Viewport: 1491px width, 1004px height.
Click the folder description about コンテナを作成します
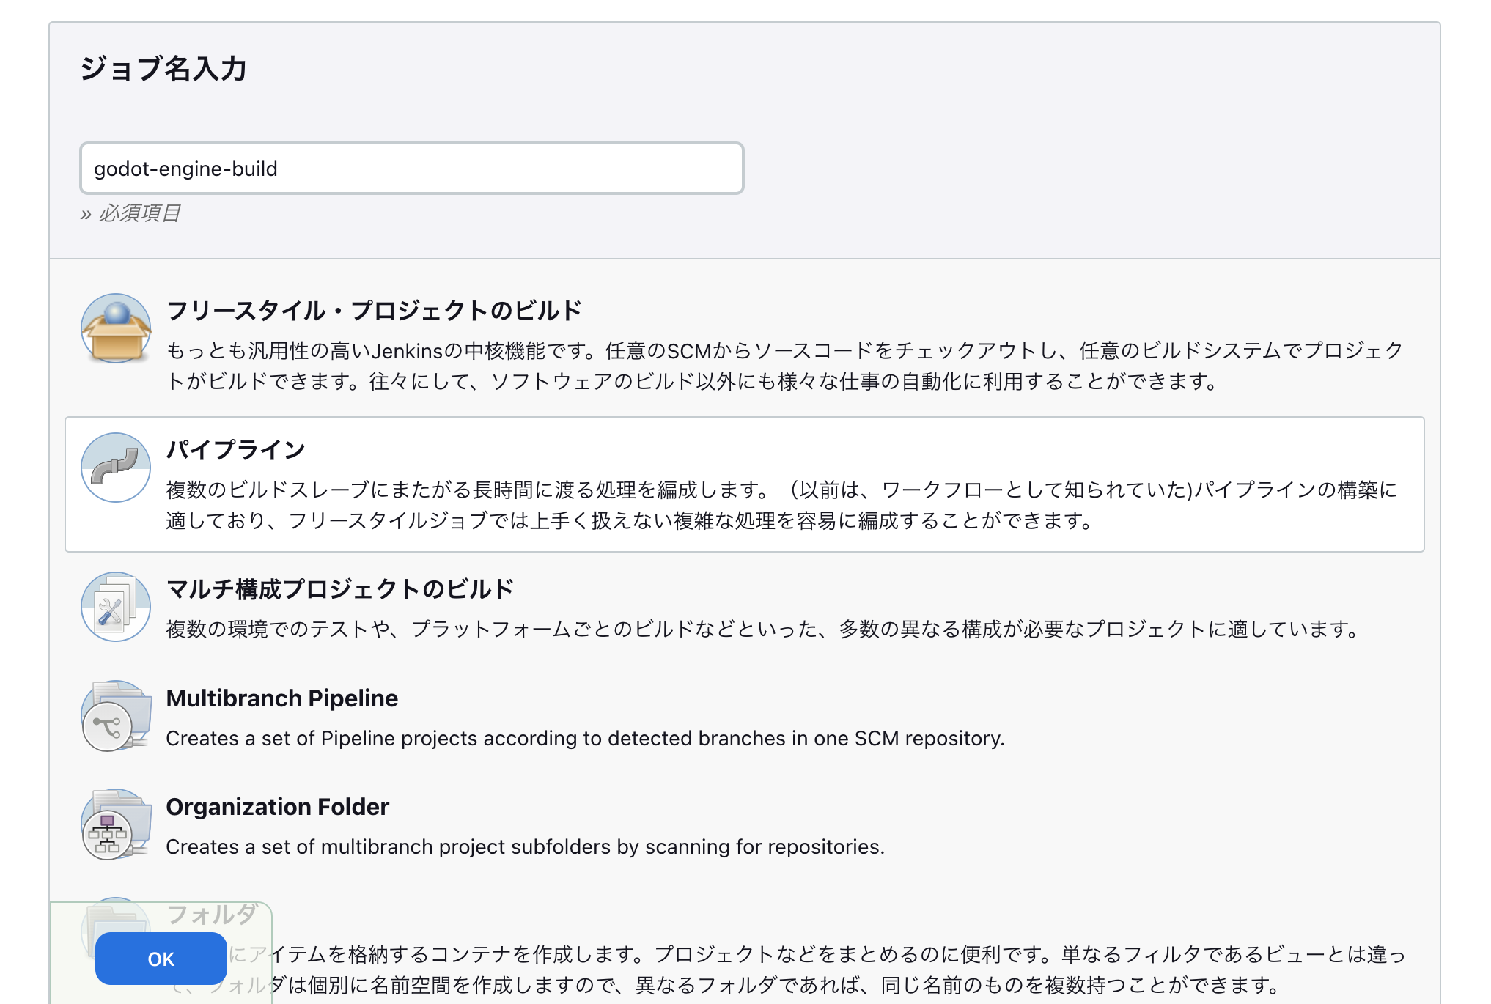[787, 970]
